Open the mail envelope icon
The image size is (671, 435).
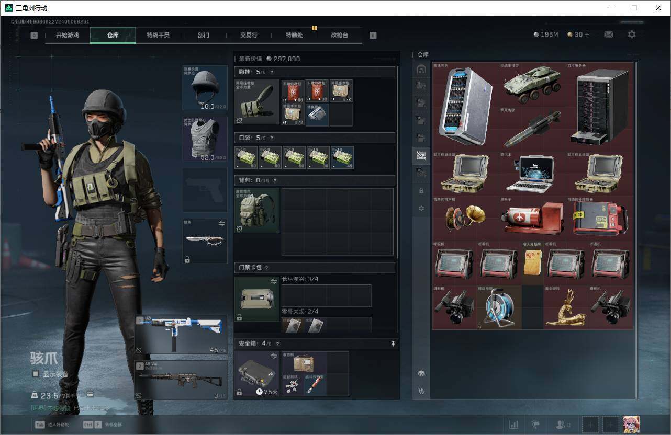(609, 35)
